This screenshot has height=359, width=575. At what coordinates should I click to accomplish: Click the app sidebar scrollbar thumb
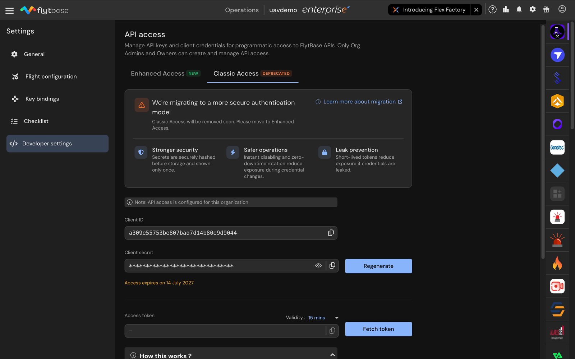coord(572,75)
